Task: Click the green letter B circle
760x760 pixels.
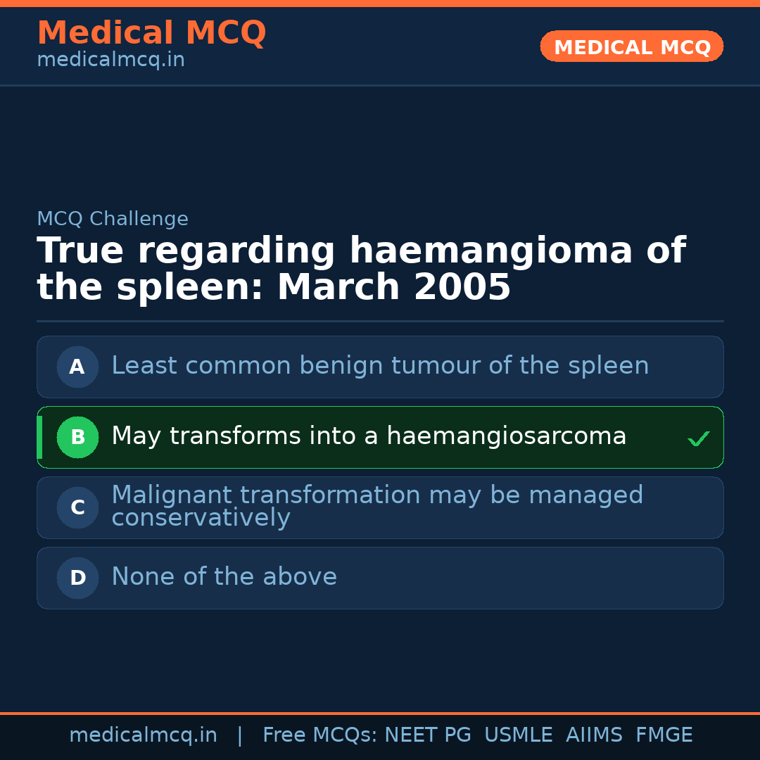Action: coord(77,437)
